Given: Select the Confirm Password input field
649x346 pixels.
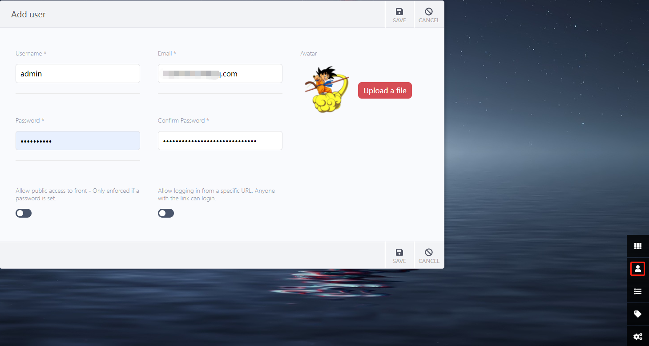Looking at the screenshot, I should 220,141.
